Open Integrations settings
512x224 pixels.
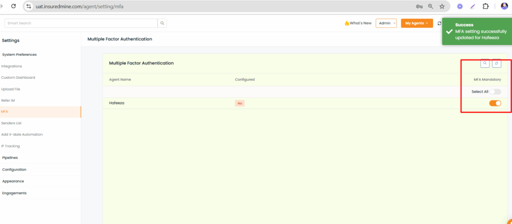[x=11, y=66]
